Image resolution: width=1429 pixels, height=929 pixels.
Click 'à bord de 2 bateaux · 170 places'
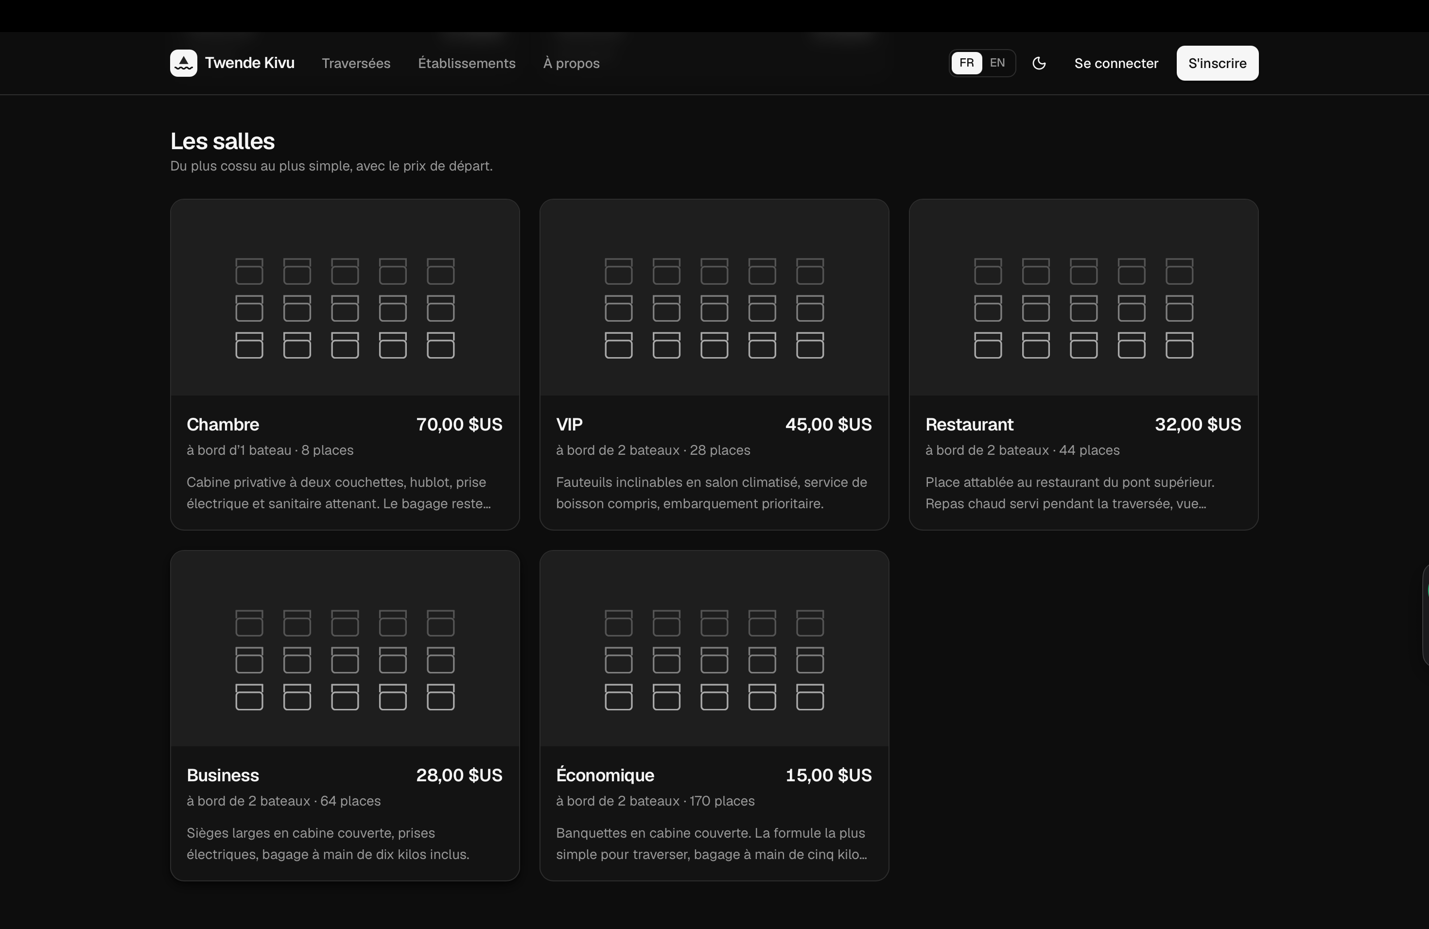point(655,801)
